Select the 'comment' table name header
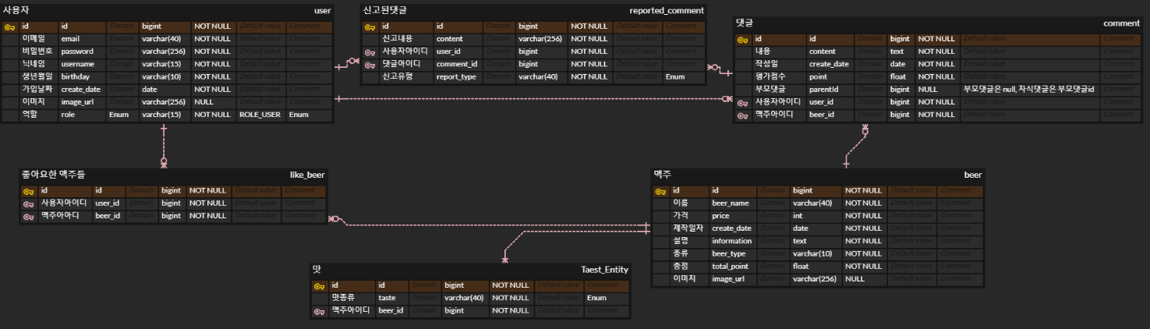The image size is (1150, 329). pyautogui.click(x=1121, y=23)
